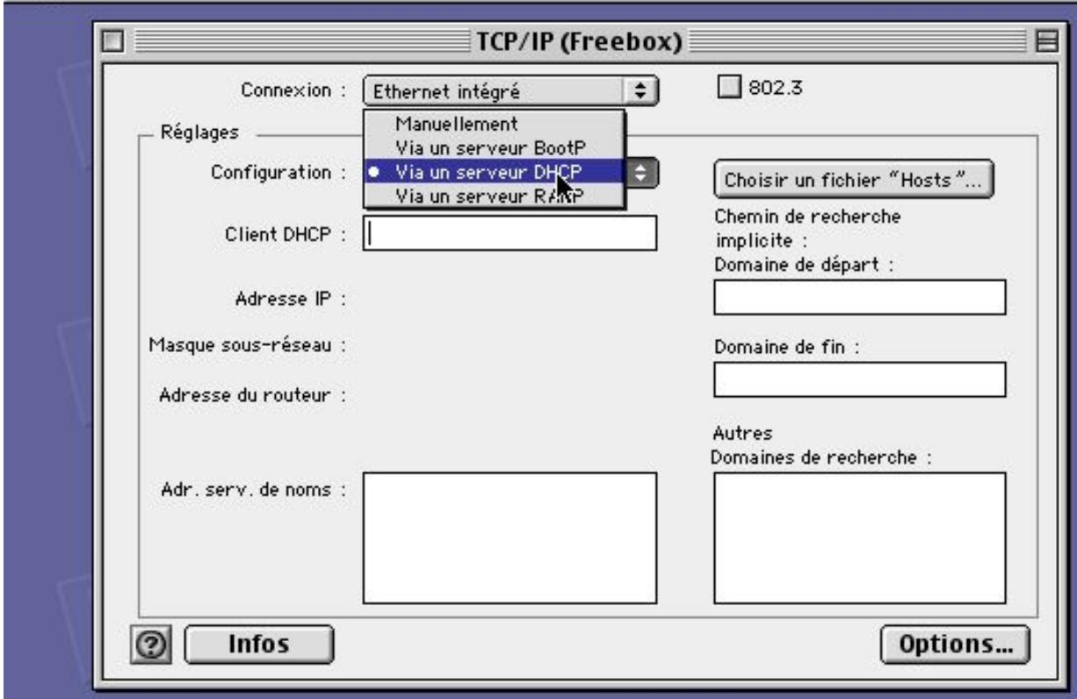Click the Chemin de recherche implicite text

tap(808, 228)
